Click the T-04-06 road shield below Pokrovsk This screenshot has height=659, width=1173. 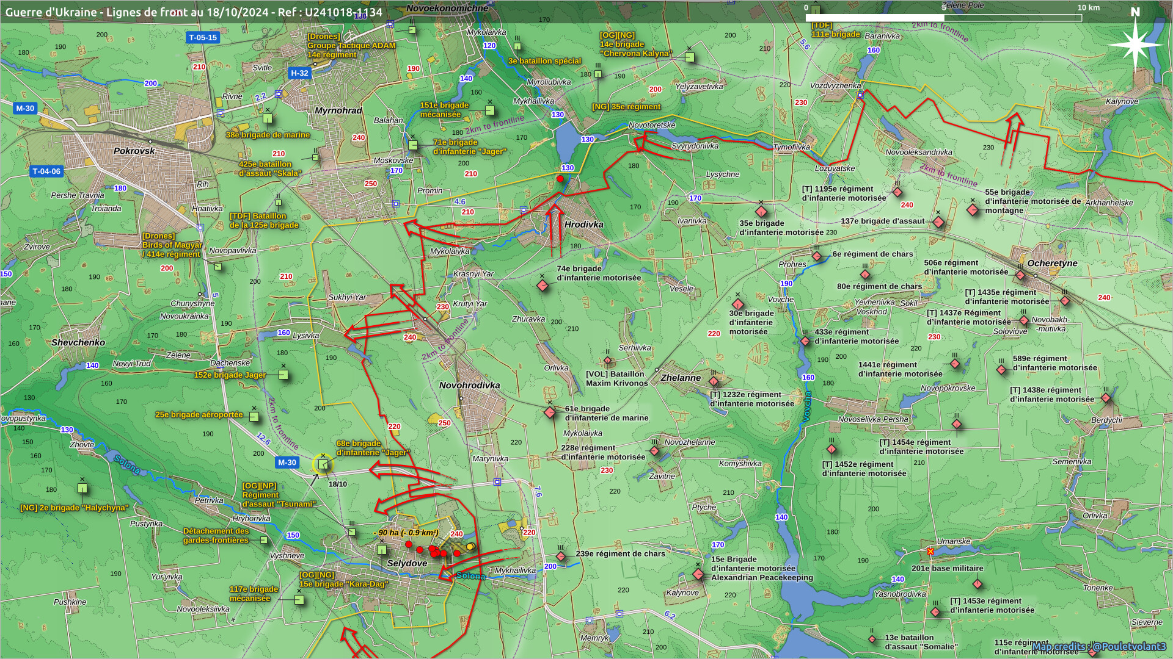[47, 171]
